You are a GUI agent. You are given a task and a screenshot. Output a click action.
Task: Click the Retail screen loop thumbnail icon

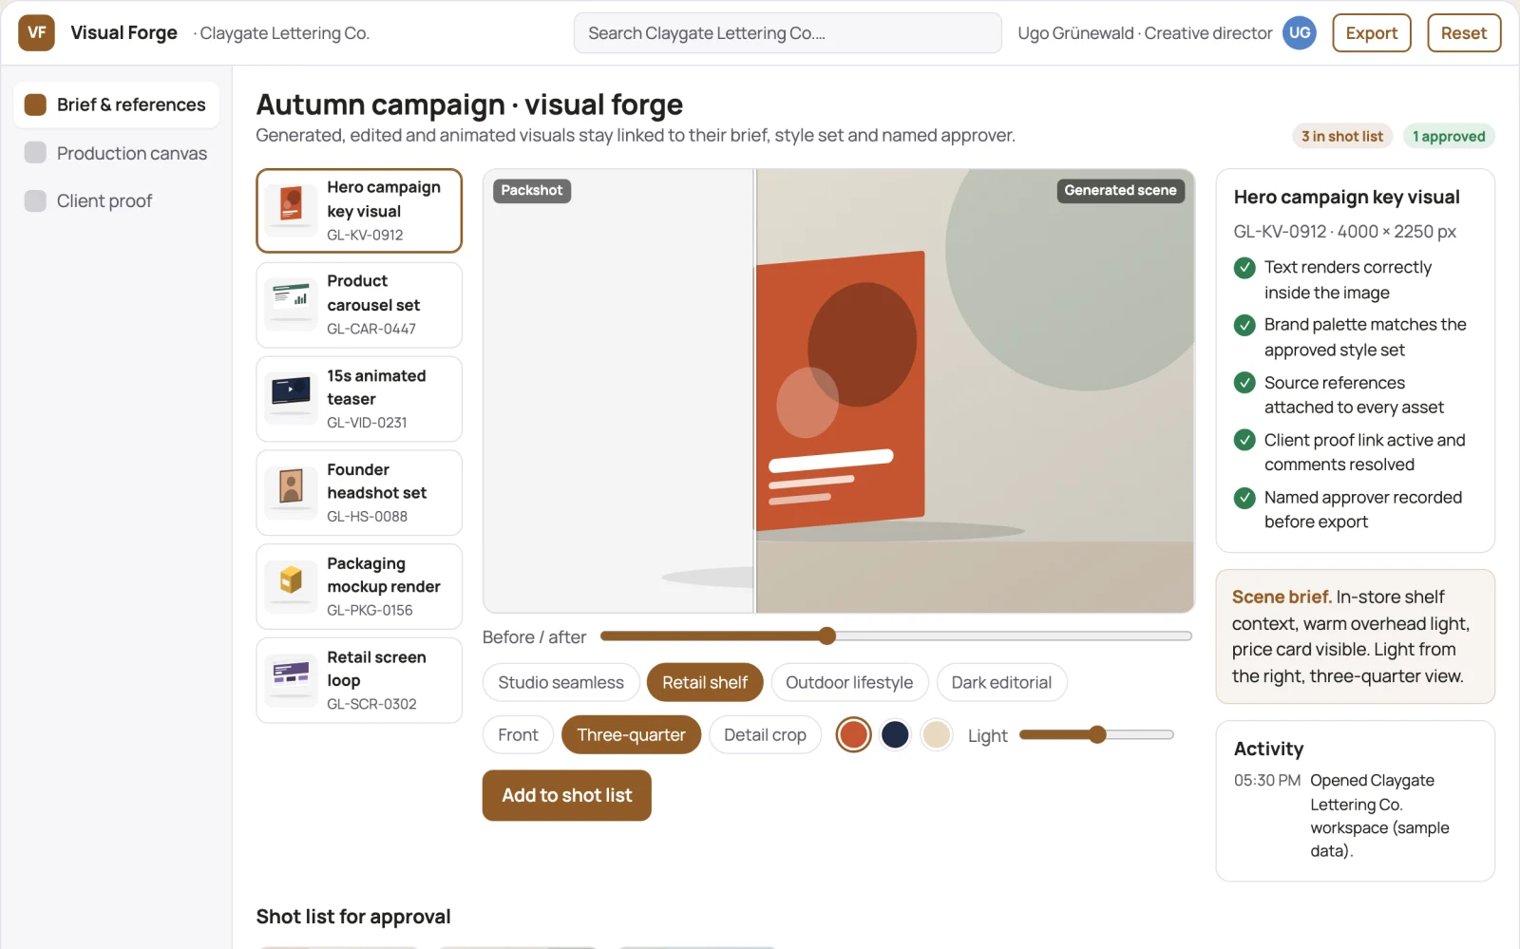(291, 679)
